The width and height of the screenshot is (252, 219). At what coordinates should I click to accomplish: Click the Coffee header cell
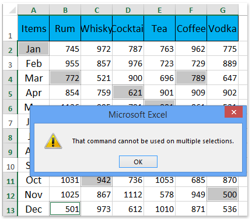pyautogui.click(x=191, y=29)
